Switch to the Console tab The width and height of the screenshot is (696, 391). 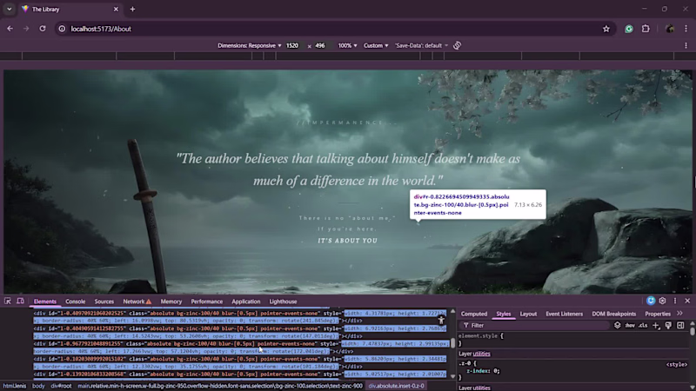pos(75,302)
